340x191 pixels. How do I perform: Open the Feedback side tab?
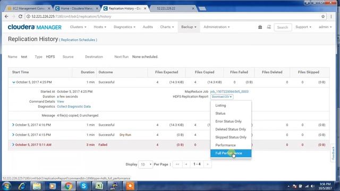(x=333, y=153)
